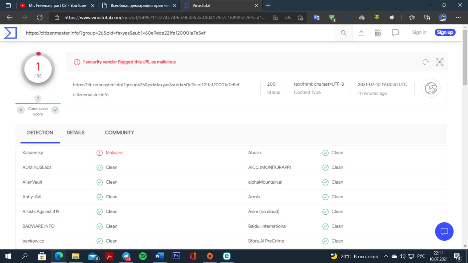Click the Kaspersky vendor name
The width and height of the screenshot is (468, 263).
pyautogui.click(x=33, y=153)
